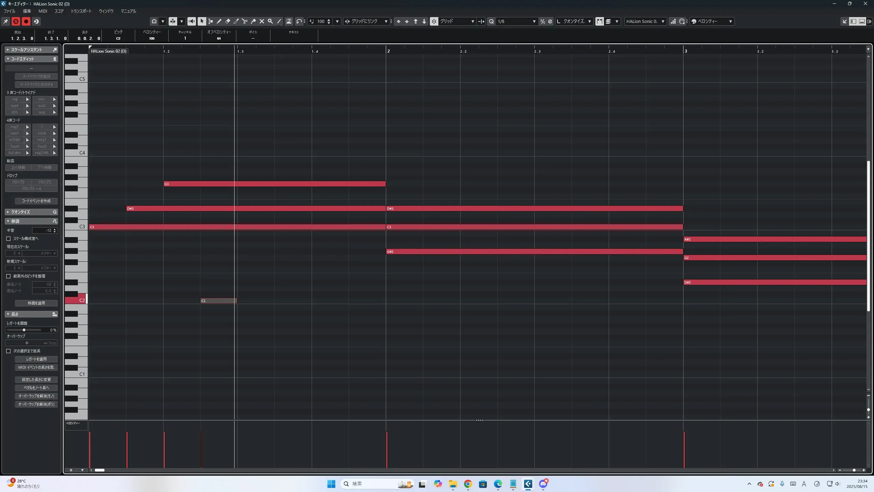Open the トランスポート menu
Viewport: 874px width, 492px height.
81,11
